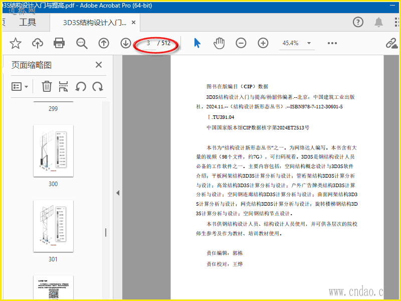This screenshot has width=401, height=301.
Task: Select the arrow selection tool
Action: [197, 43]
